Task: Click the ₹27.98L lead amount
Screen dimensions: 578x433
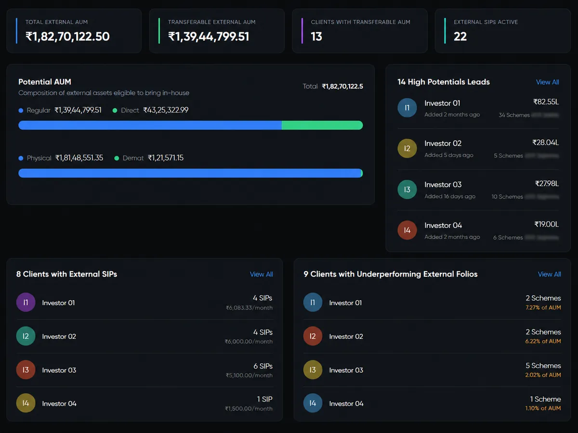Action: click(547, 184)
